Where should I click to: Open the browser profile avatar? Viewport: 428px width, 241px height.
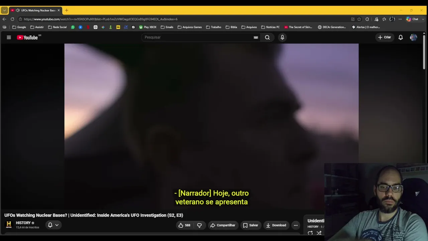392,19
